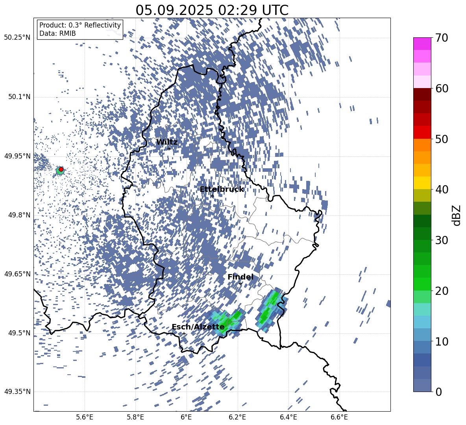Click the 49.8°N latitude label
Screen dimensions: 466x425
(x=19, y=215)
